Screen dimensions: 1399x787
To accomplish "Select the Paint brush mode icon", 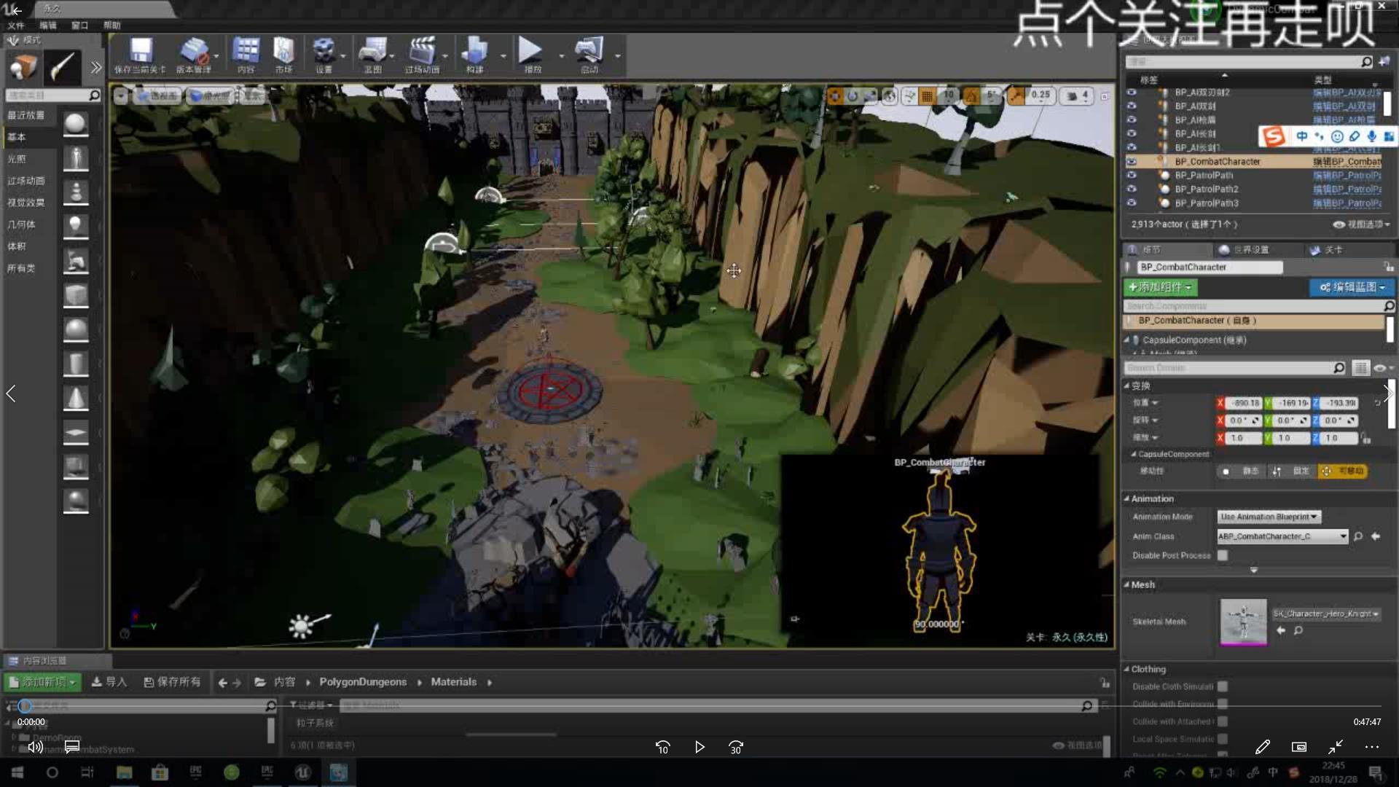I will (x=63, y=67).
